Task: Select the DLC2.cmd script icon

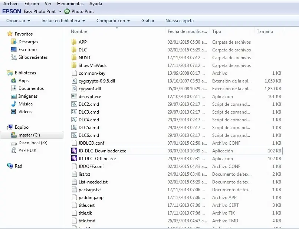Action: pyautogui.click(x=74, y=104)
